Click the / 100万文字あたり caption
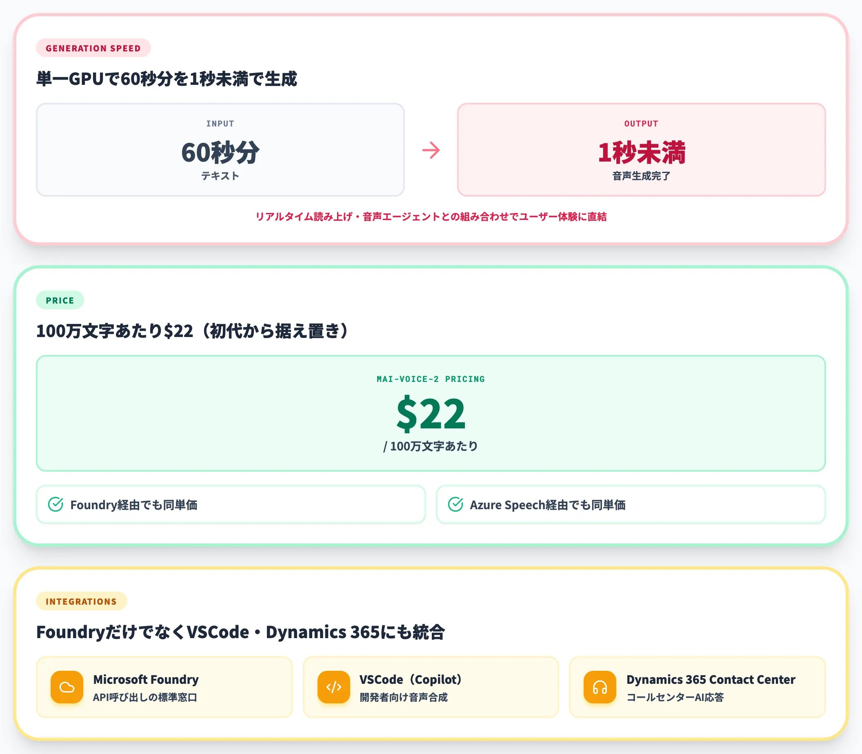The height and width of the screenshot is (754, 862). (431, 446)
